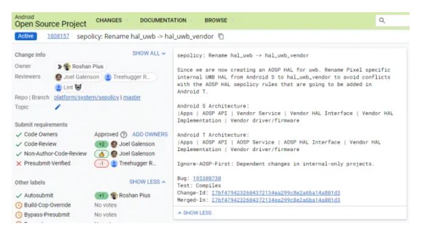
Task: Click the Non-Author-Code-Review checkmark icon
Action: 18,154
